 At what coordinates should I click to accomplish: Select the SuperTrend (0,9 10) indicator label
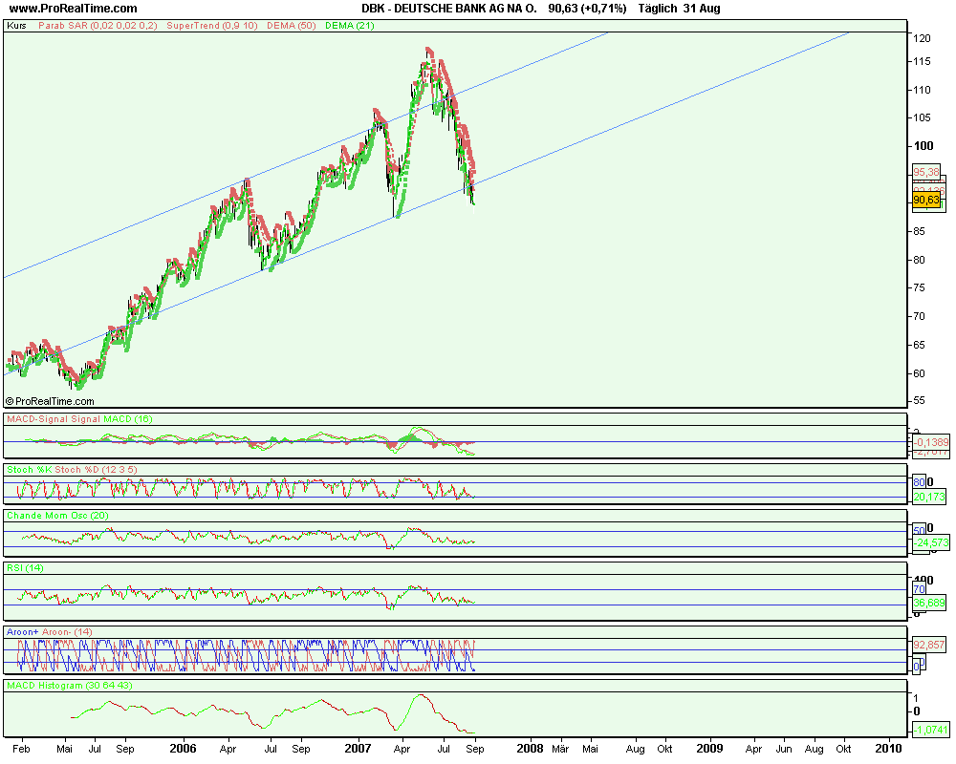coord(215,26)
